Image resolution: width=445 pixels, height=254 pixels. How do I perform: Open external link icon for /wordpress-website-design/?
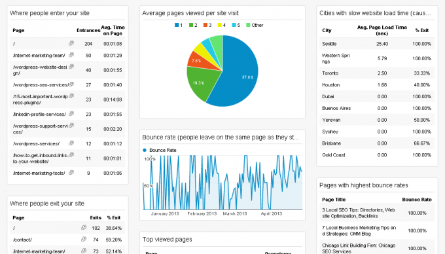coord(71,66)
